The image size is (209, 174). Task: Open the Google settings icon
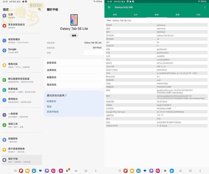point(5,51)
